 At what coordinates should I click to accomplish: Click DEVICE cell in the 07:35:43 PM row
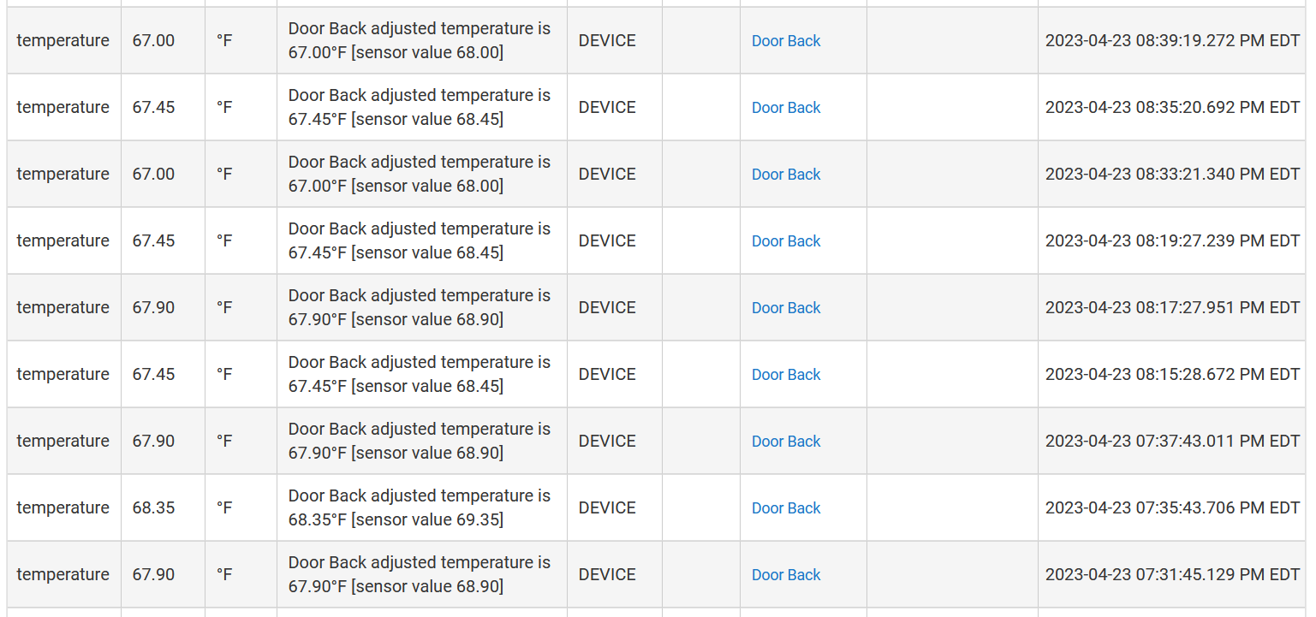pyautogui.click(x=607, y=508)
